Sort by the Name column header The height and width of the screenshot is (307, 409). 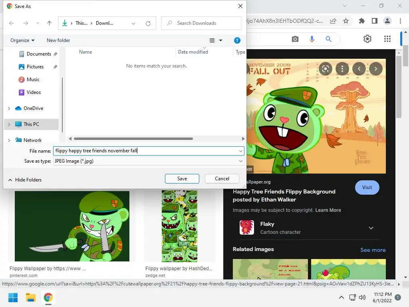[x=85, y=52]
